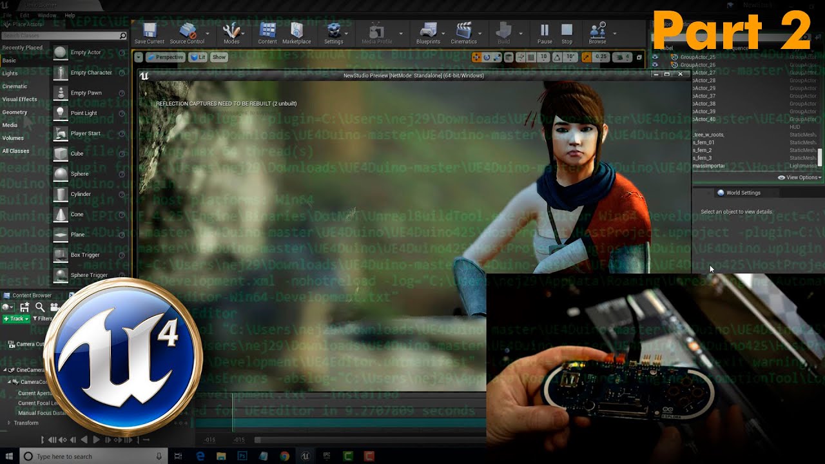Open the Recently Placed category
The height and width of the screenshot is (464, 825).
pos(23,48)
